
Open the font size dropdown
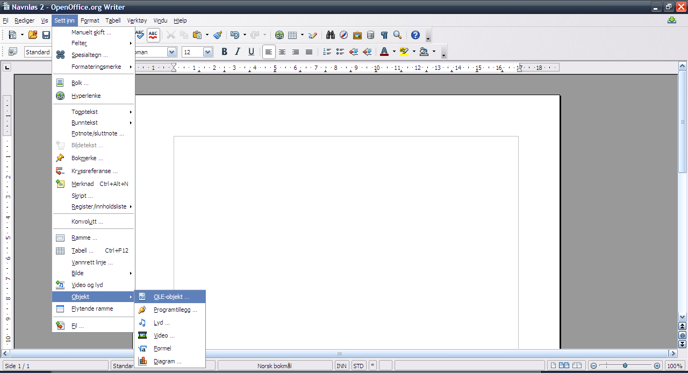(x=207, y=52)
